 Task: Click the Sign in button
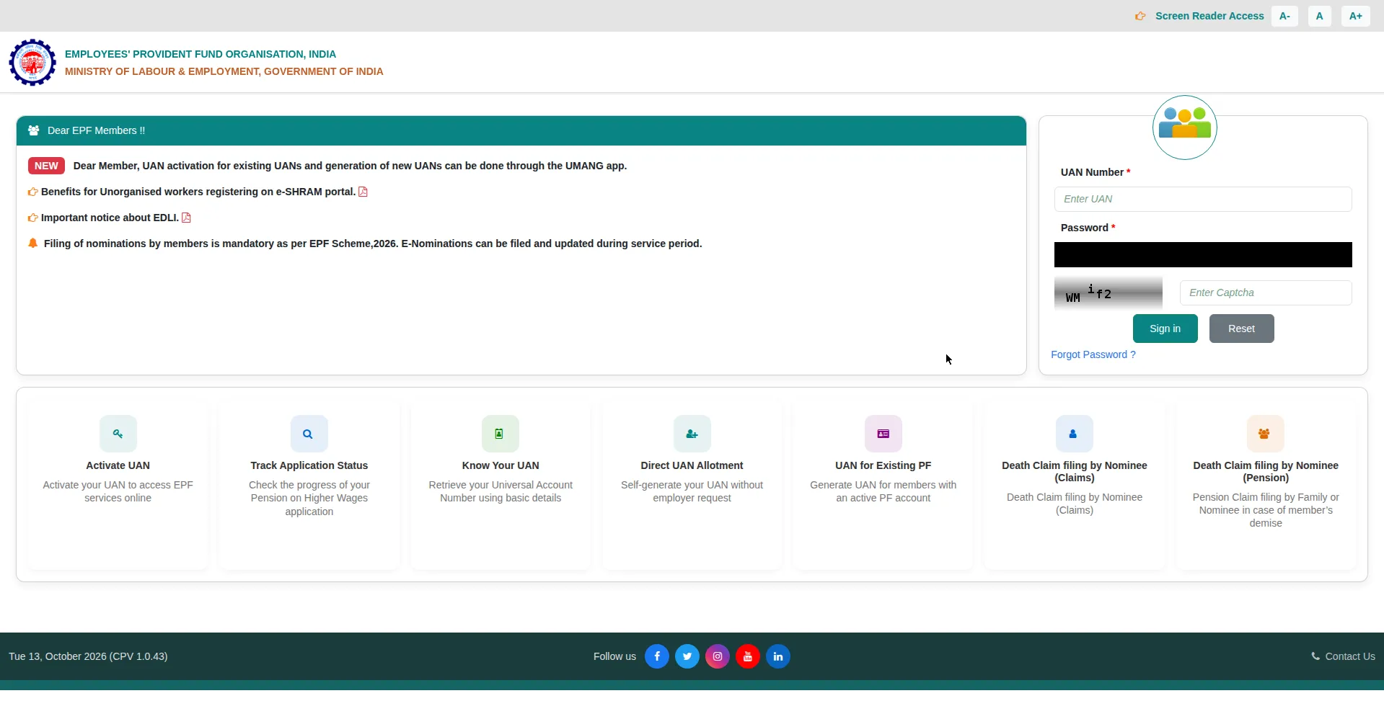[x=1165, y=329]
